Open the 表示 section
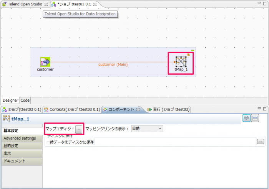 coord(22,154)
